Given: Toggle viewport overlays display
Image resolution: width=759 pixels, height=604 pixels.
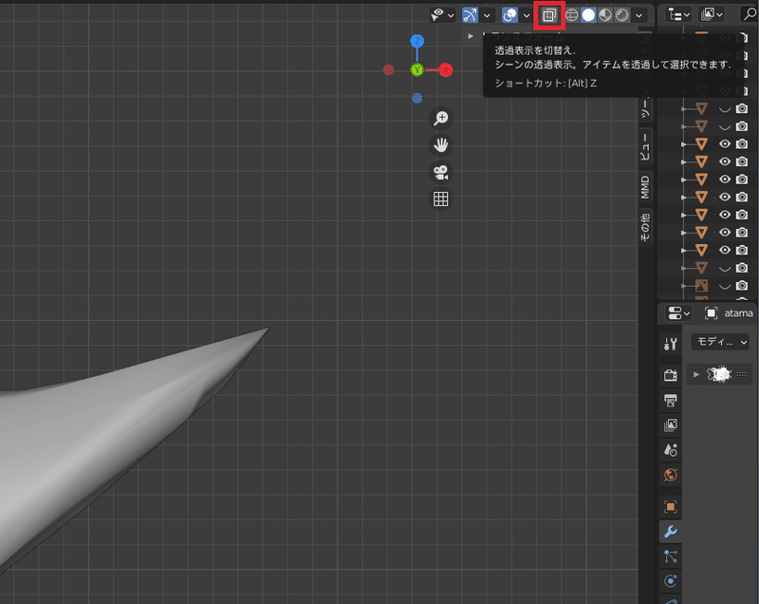Looking at the screenshot, I should (x=509, y=15).
